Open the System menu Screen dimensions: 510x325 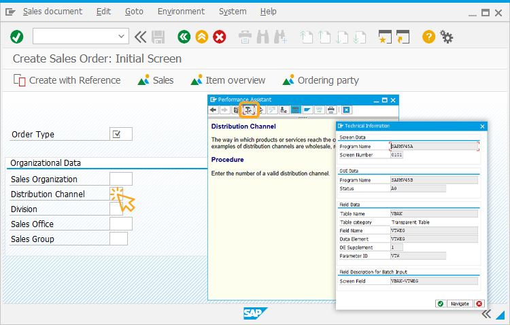(233, 12)
